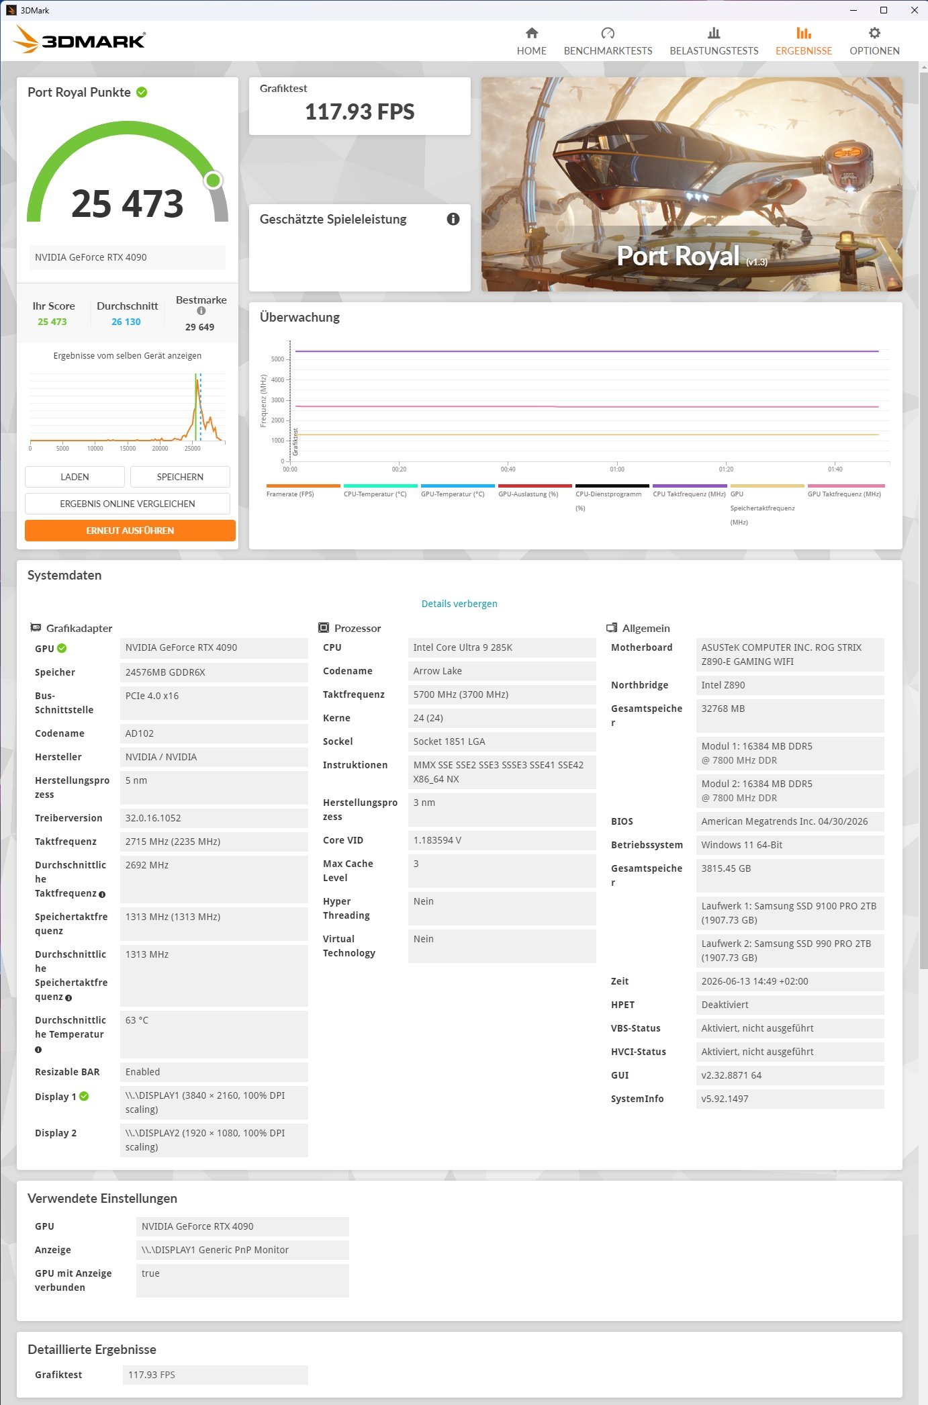Viewport: 928px width, 1405px height.
Task: Click the Motherboard value ROG STRIX Z890-E
Action: click(x=790, y=654)
